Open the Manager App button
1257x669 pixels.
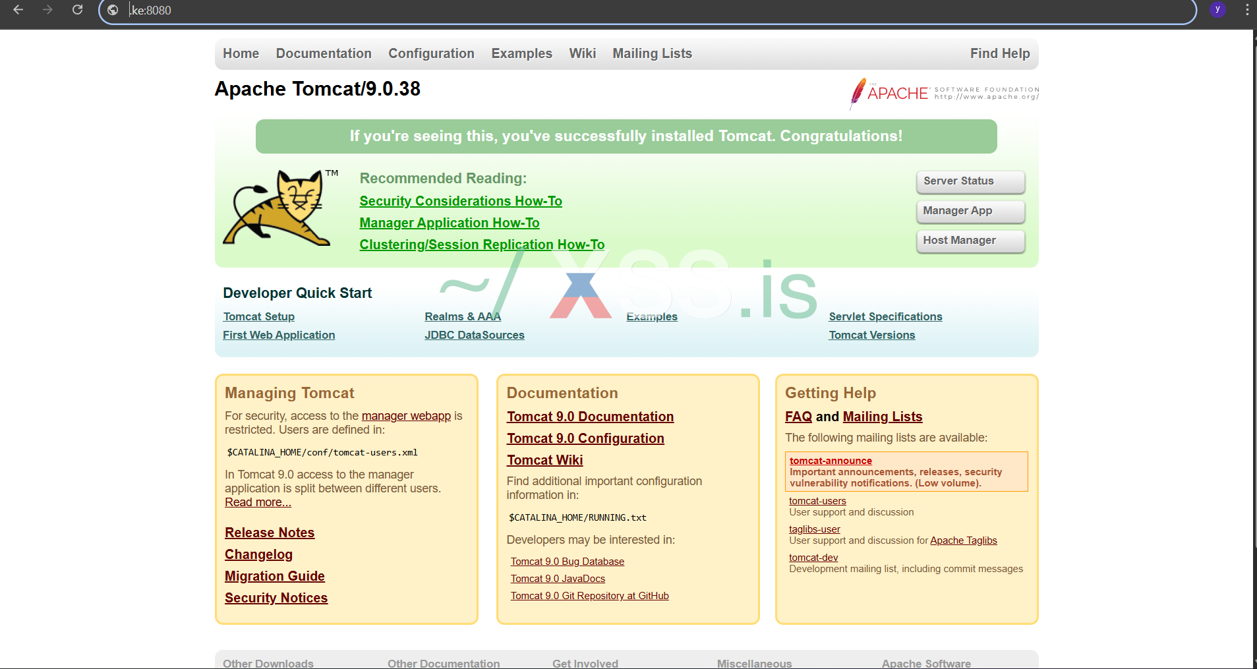click(x=970, y=211)
